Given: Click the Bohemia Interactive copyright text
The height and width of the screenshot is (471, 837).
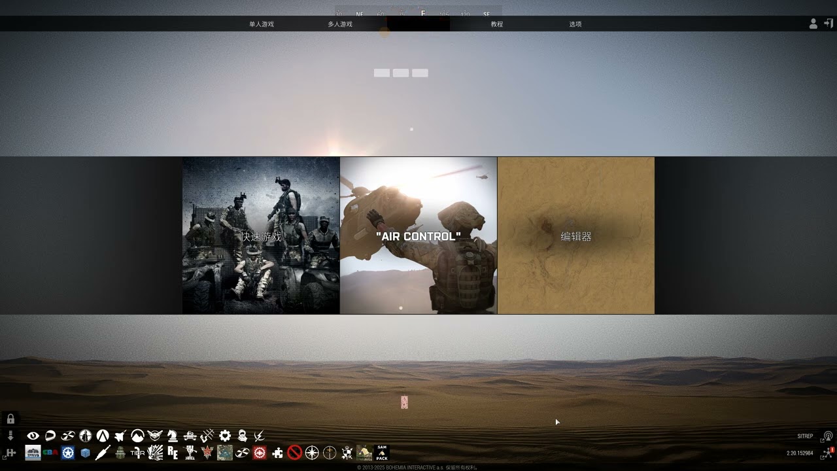Looking at the screenshot, I should point(418,468).
